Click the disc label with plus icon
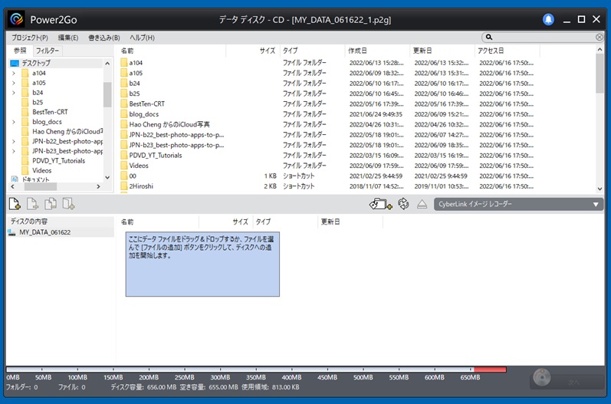This screenshot has height=404, width=611. click(381, 204)
